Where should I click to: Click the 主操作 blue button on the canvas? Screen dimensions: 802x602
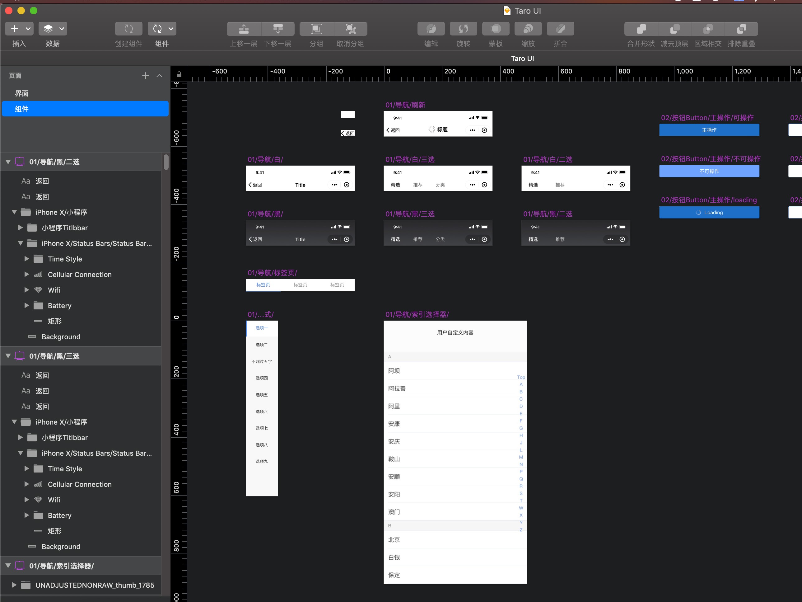click(x=709, y=130)
